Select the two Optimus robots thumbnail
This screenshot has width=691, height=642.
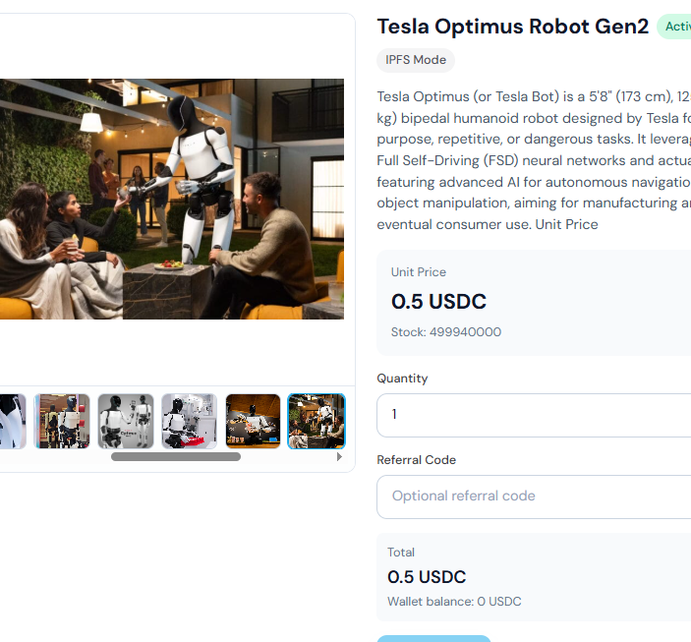pyautogui.click(x=126, y=421)
